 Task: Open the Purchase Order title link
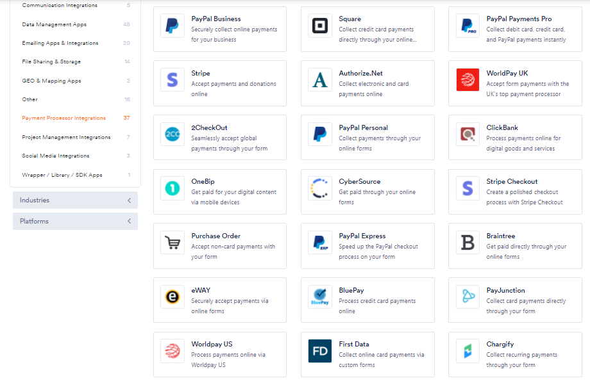[x=216, y=236]
